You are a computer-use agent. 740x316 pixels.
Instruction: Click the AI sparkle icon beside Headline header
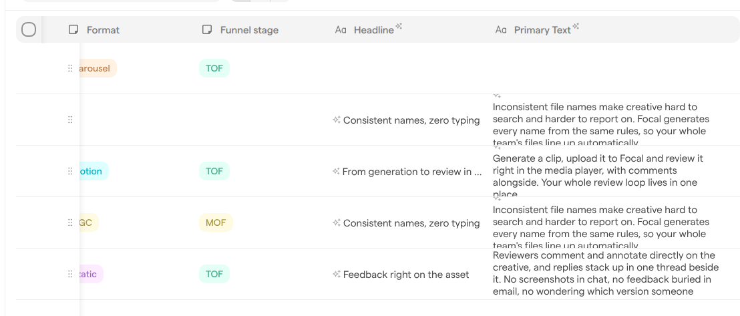tap(399, 27)
